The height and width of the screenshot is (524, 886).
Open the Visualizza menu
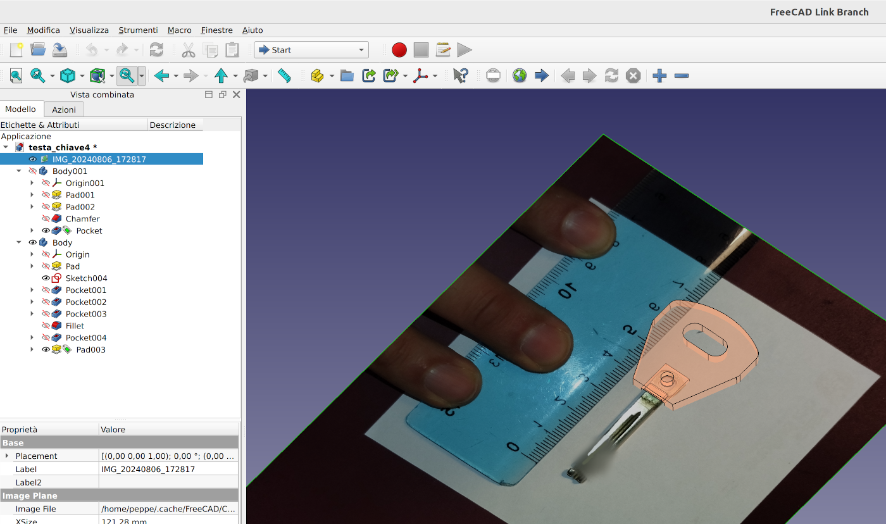point(89,30)
